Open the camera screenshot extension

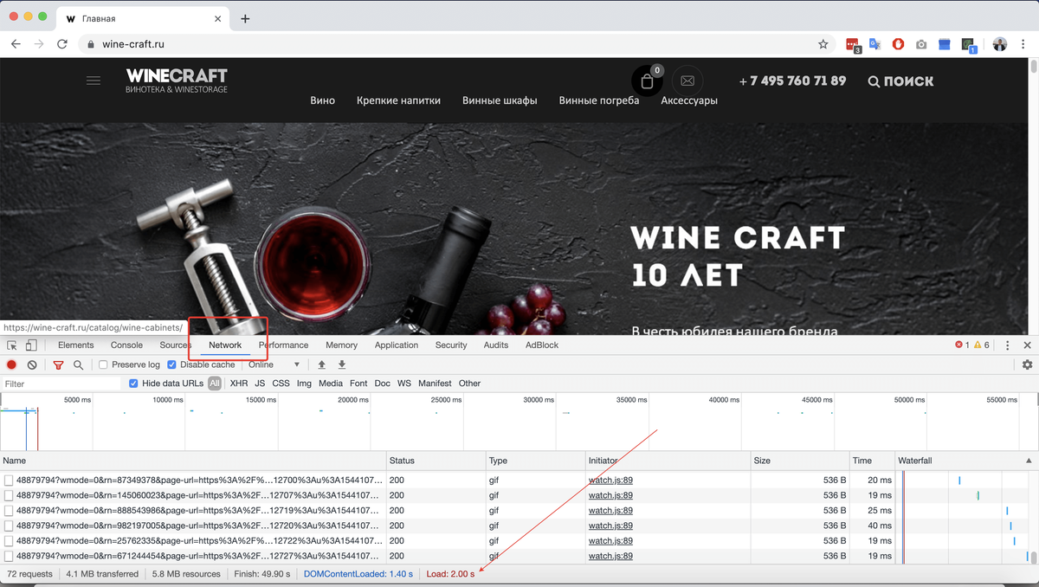[x=921, y=44]
